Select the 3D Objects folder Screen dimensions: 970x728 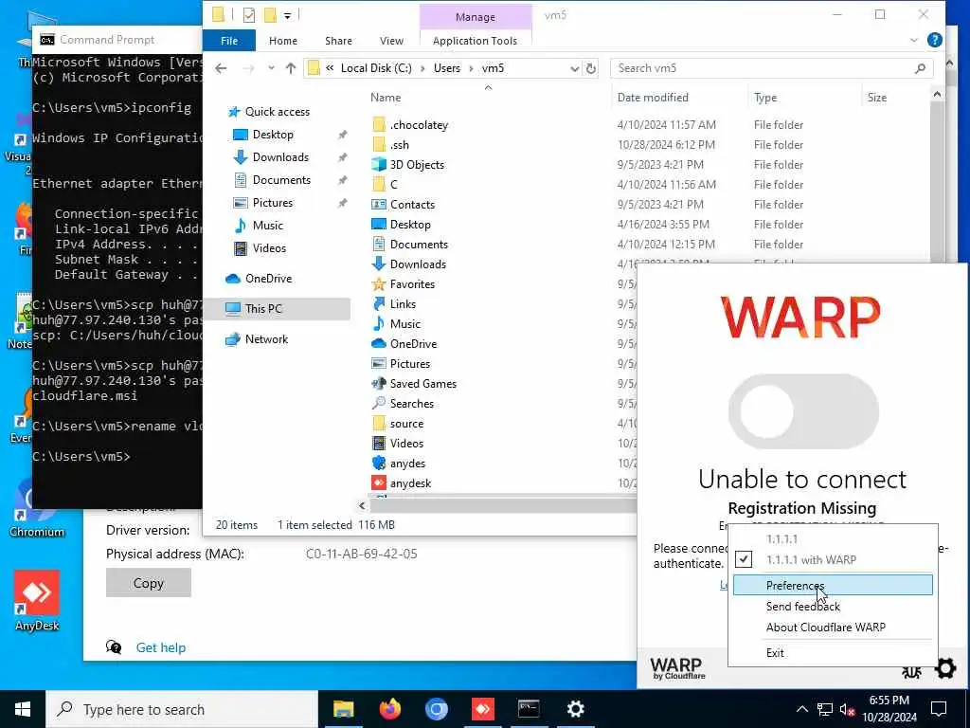click(x=417, y=165)
